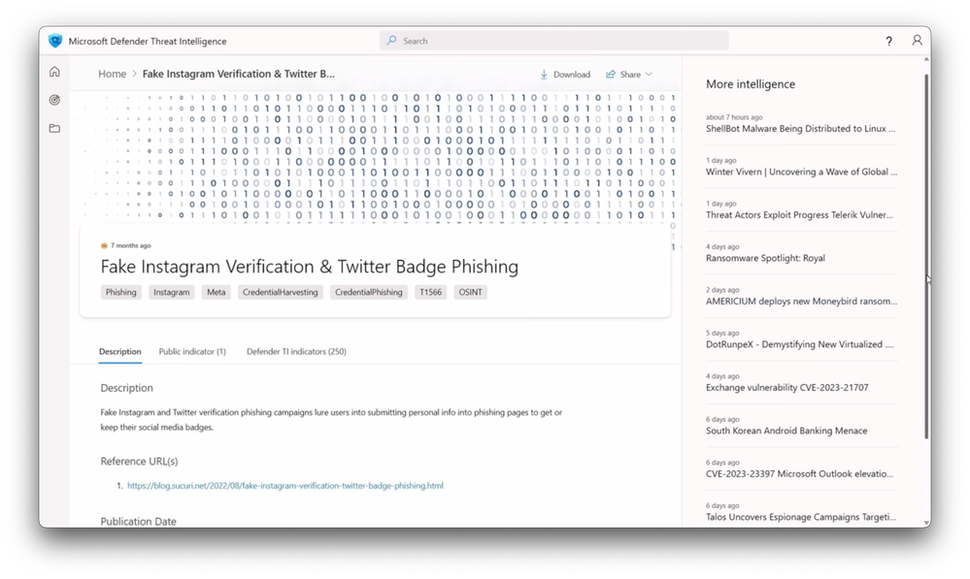Open the user account icon
Screen dimensions: 970x579
(917, 40)
